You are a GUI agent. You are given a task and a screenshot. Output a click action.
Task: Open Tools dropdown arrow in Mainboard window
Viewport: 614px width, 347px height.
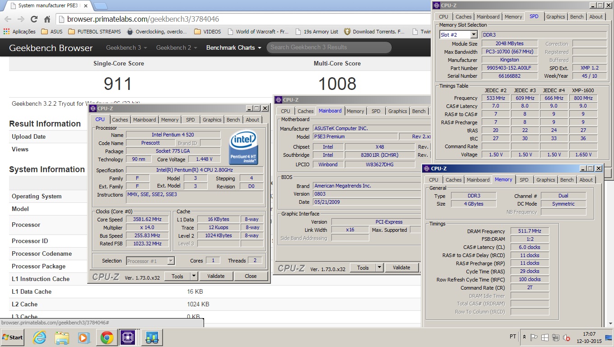tap(380, 267)
